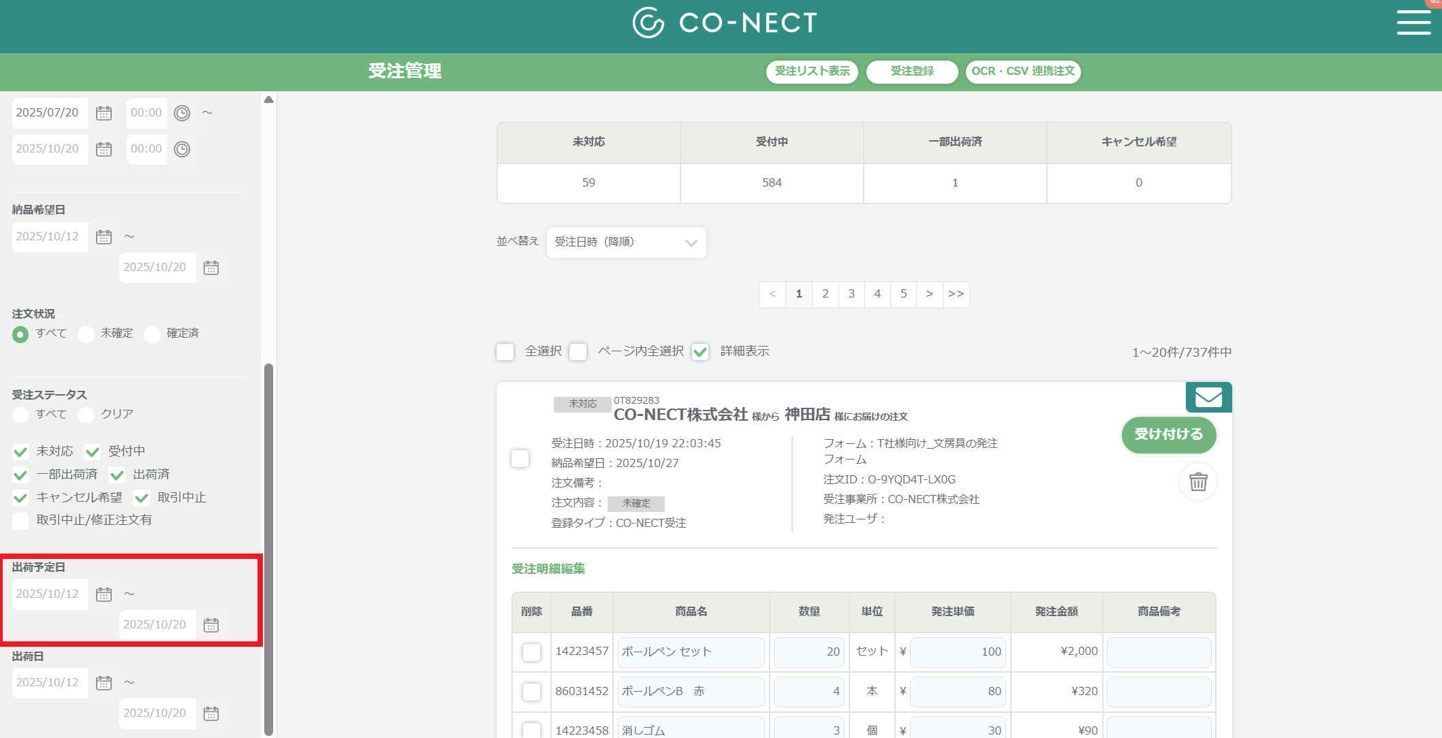This screenshot has width=1442, height=738.
Task: Select すべて in 注文状況
Action: [20, 334]
